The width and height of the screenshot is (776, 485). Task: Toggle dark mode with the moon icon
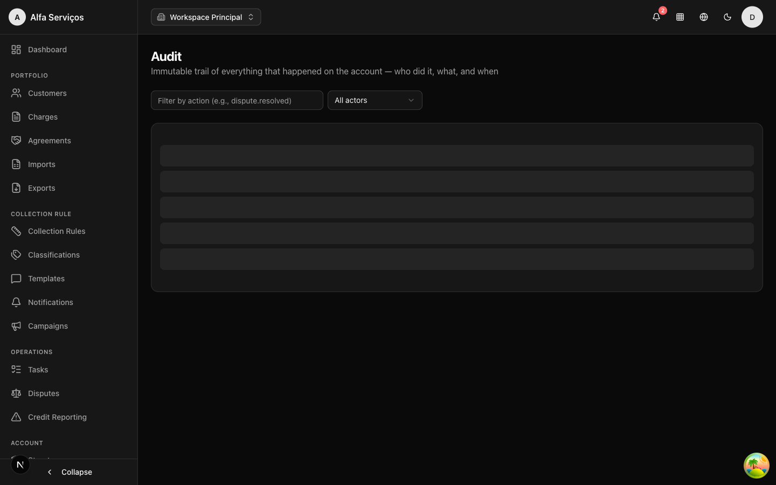[x=727, y=17]
